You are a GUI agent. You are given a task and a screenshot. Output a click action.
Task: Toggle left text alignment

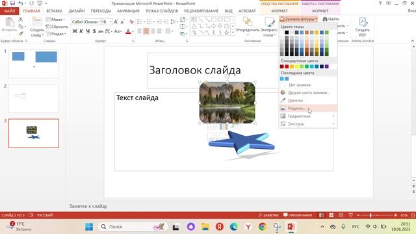[x=140, y=31]
